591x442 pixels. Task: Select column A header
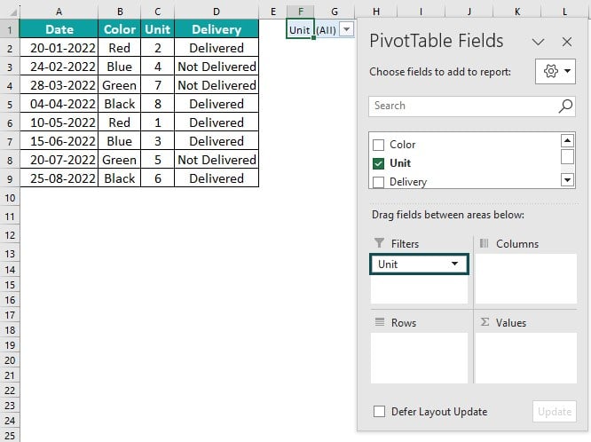pyautogui.click(x=59, y=12)
